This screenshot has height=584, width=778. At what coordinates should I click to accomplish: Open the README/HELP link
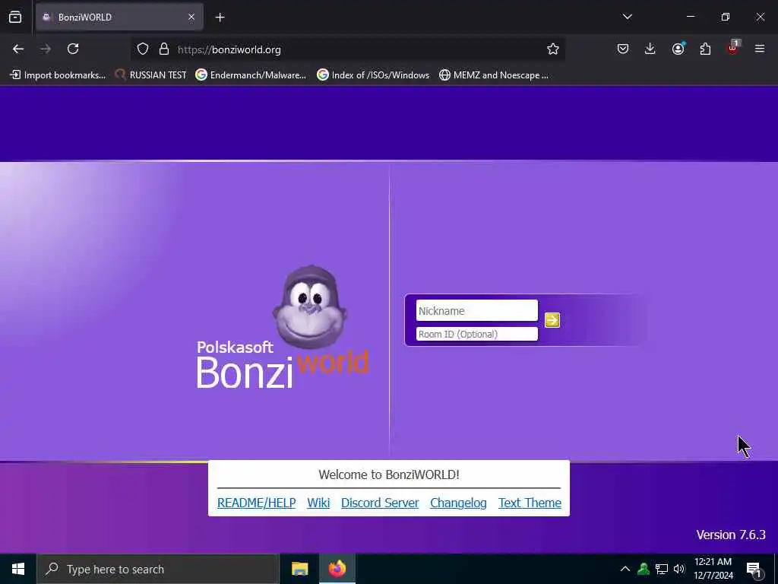pos(257,503)
